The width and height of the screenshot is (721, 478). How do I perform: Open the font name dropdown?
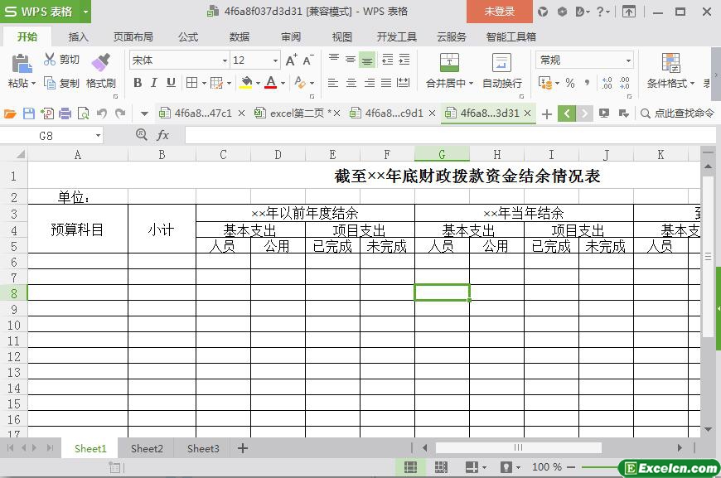point(224,60)
